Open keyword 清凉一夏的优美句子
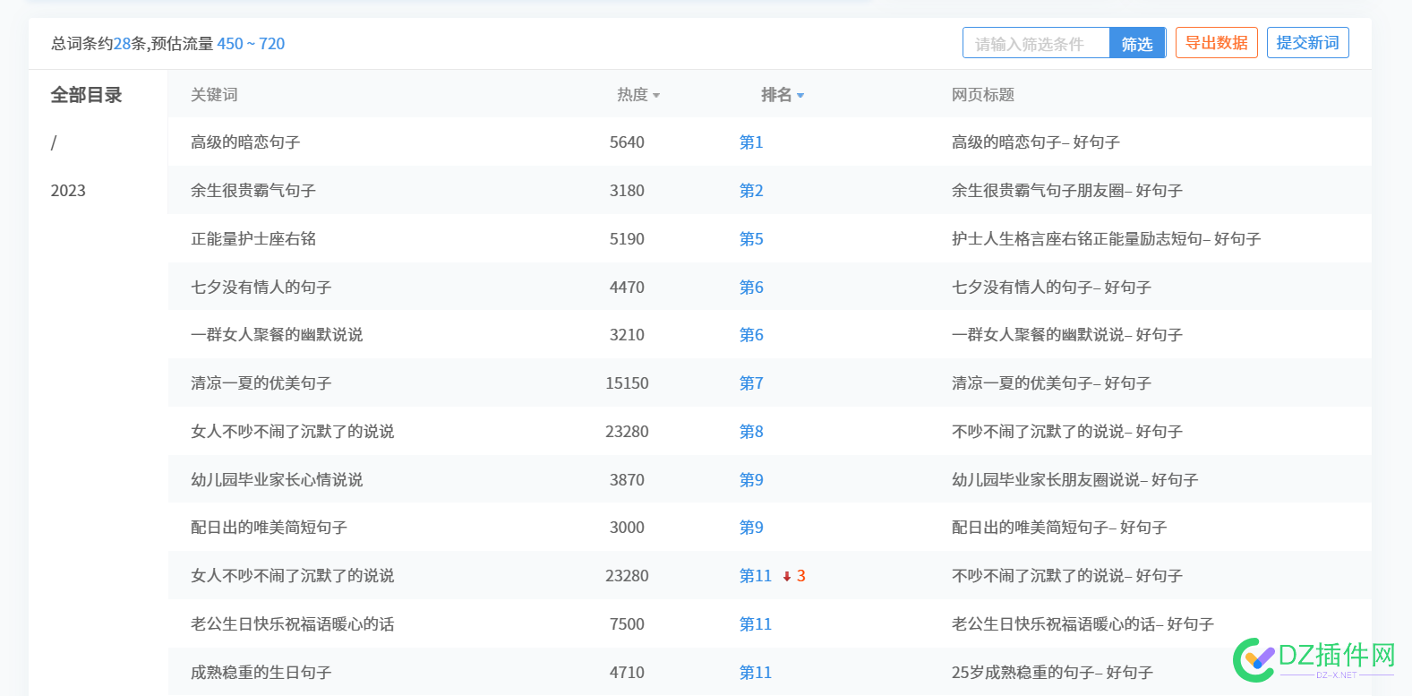 [x=261, y=383]
